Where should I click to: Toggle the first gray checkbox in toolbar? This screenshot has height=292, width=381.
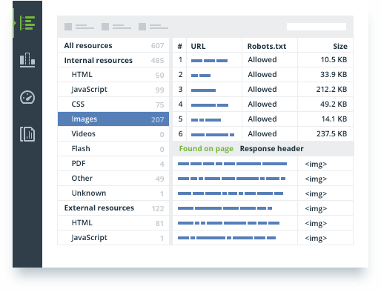[68, 27]
